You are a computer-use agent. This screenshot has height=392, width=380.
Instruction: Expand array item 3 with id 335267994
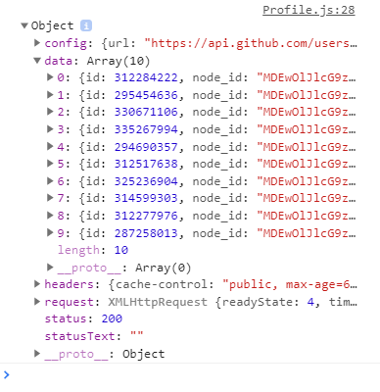coord(50,129)
